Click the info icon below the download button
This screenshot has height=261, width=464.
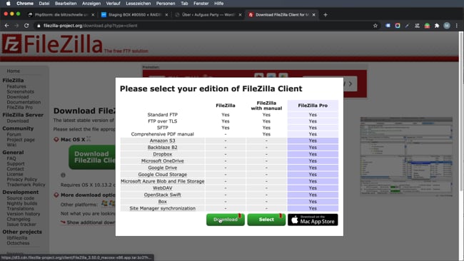pos(63,175)
